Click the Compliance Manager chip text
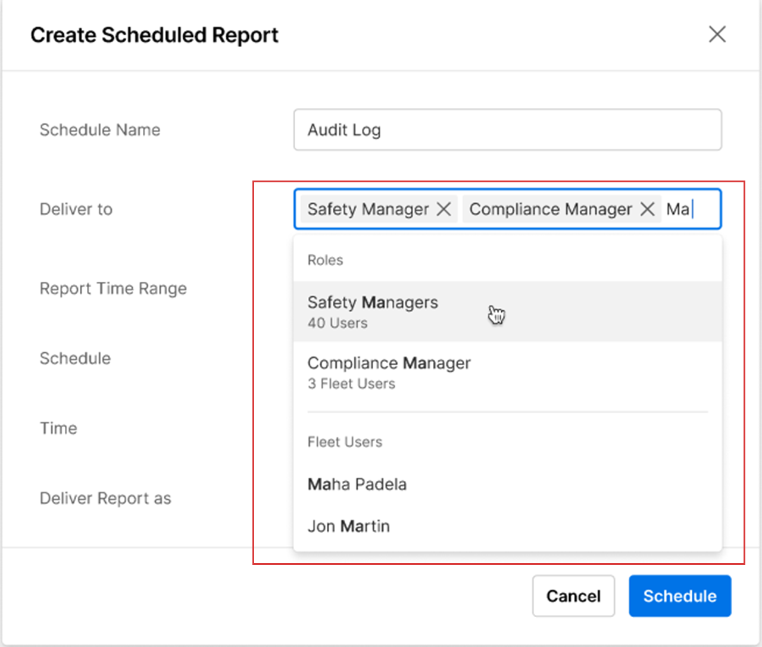 click(550, 209)
